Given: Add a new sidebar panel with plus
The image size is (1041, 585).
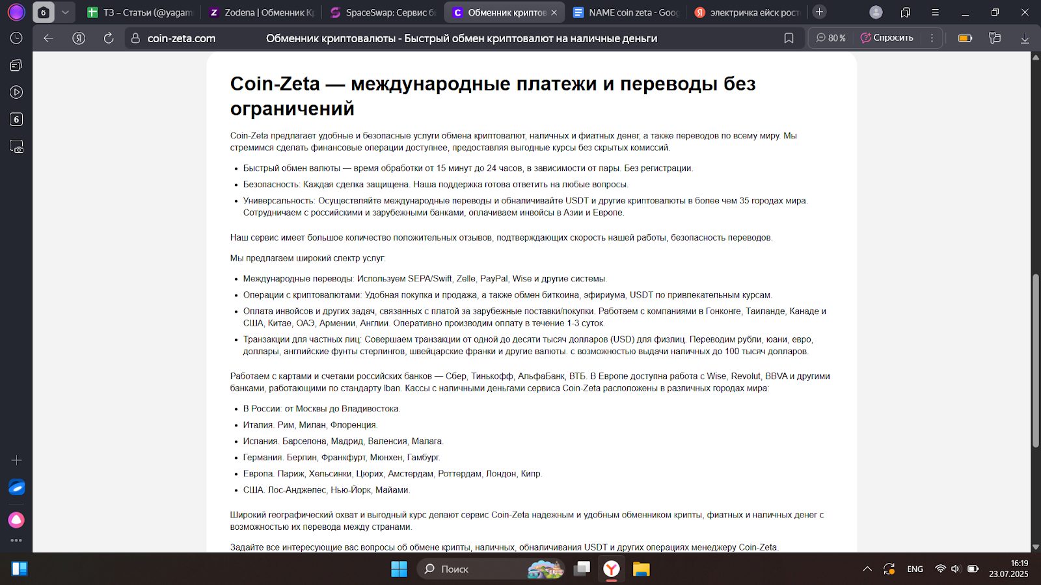Looking at the screenshot, I should tap(16, 460).
